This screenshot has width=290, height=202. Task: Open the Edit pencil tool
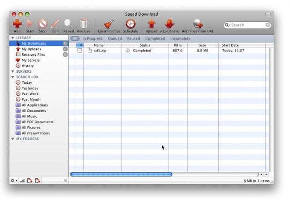pyautogui.click(x=55, y=24)
